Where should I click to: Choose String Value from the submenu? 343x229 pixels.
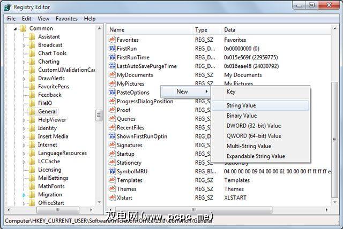[x=260, y=105]
